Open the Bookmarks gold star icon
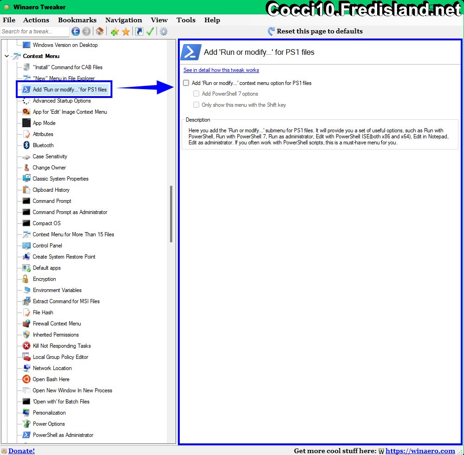The image size is (464, 455). [x=126, y=32]
